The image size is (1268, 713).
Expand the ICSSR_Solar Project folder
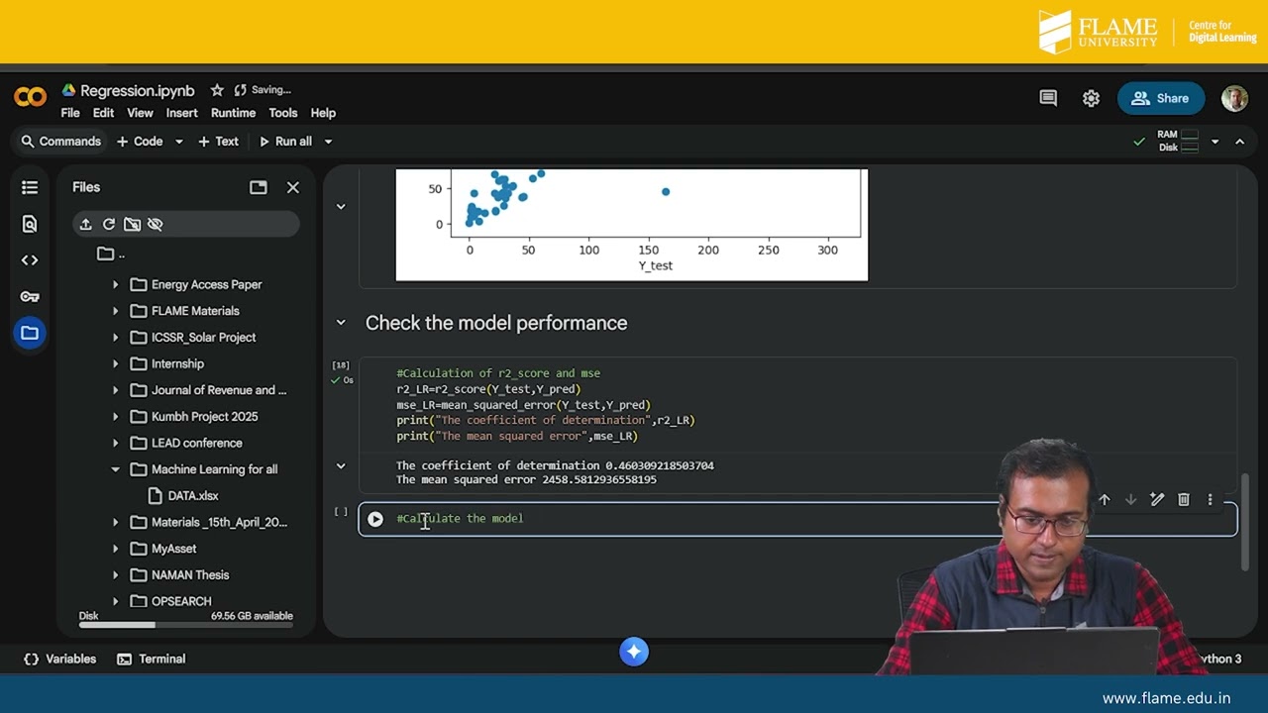pyautogui.click(x=115, y=338)
